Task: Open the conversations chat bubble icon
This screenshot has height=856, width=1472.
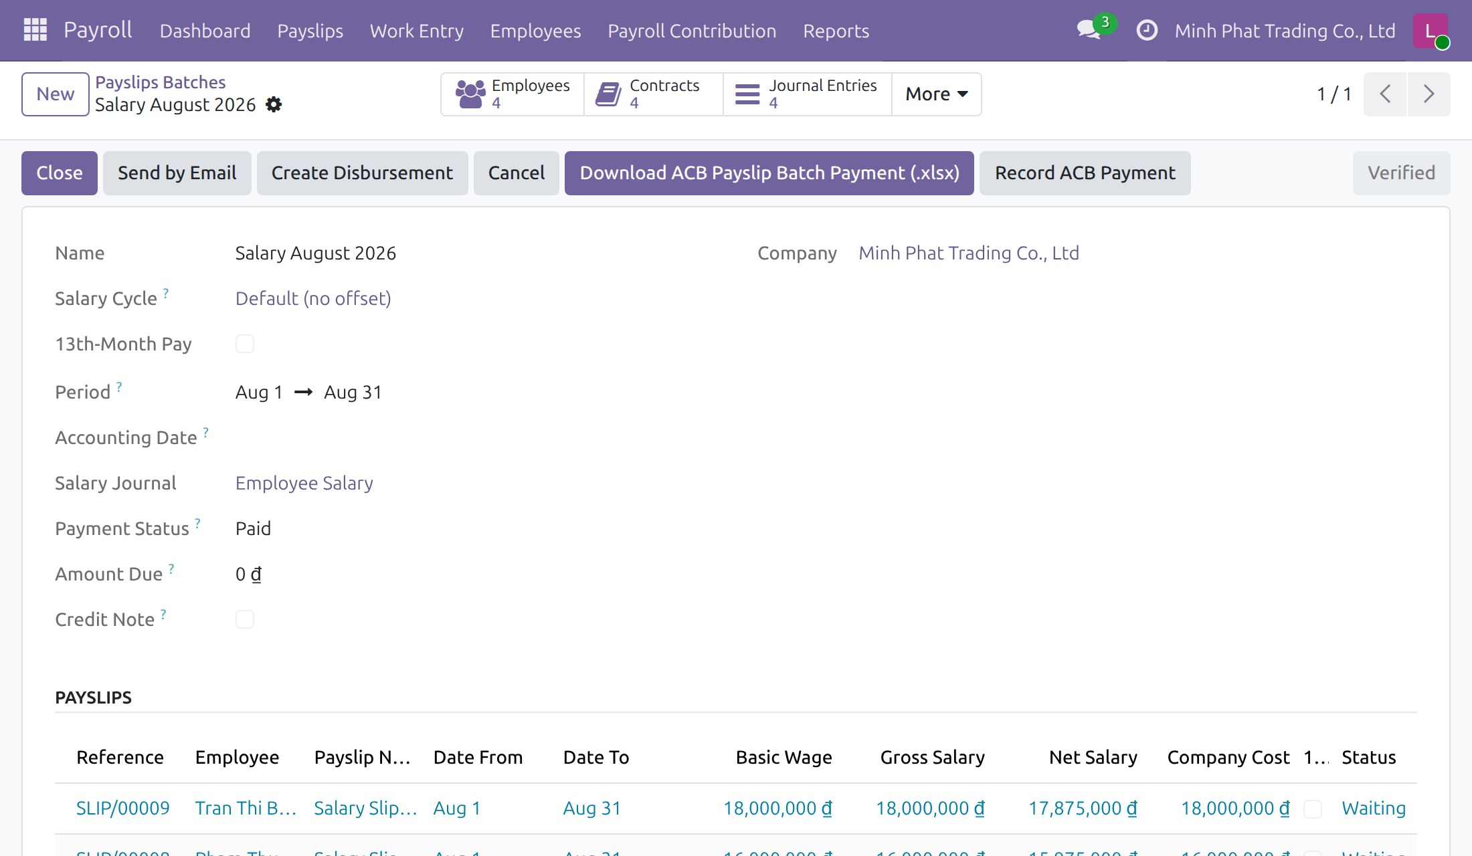Action: pos(1090,30)
